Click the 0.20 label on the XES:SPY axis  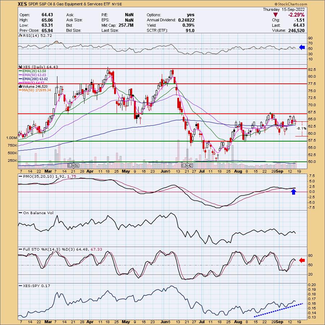coord(312,285)
